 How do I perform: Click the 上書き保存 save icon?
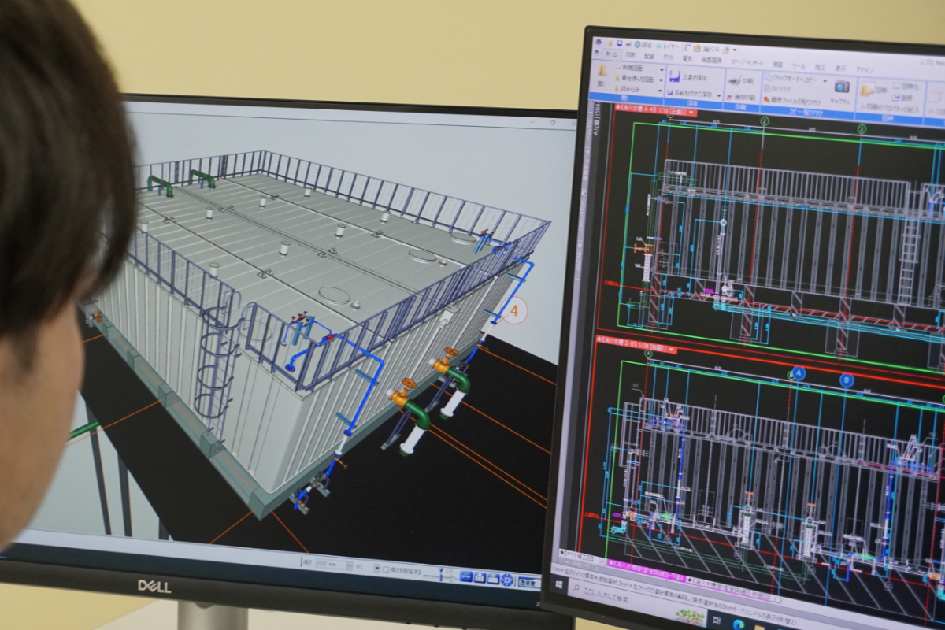pyautogui.click(x=676, y=76)
